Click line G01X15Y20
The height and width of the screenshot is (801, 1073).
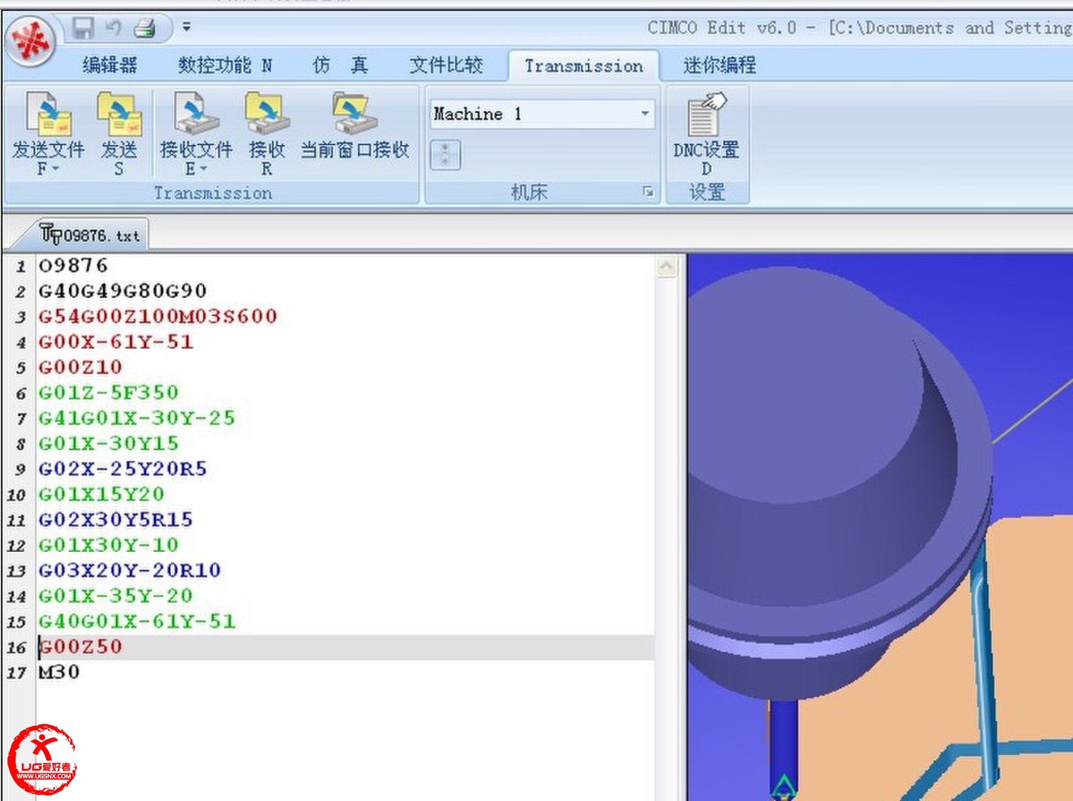(102, 494)
